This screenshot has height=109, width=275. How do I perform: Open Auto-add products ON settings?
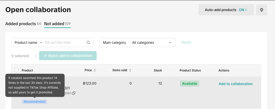pyautogui.click(x=226, y=10)
